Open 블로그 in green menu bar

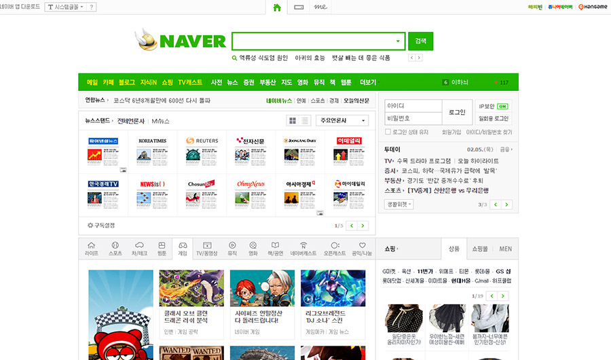click(127, 82)
